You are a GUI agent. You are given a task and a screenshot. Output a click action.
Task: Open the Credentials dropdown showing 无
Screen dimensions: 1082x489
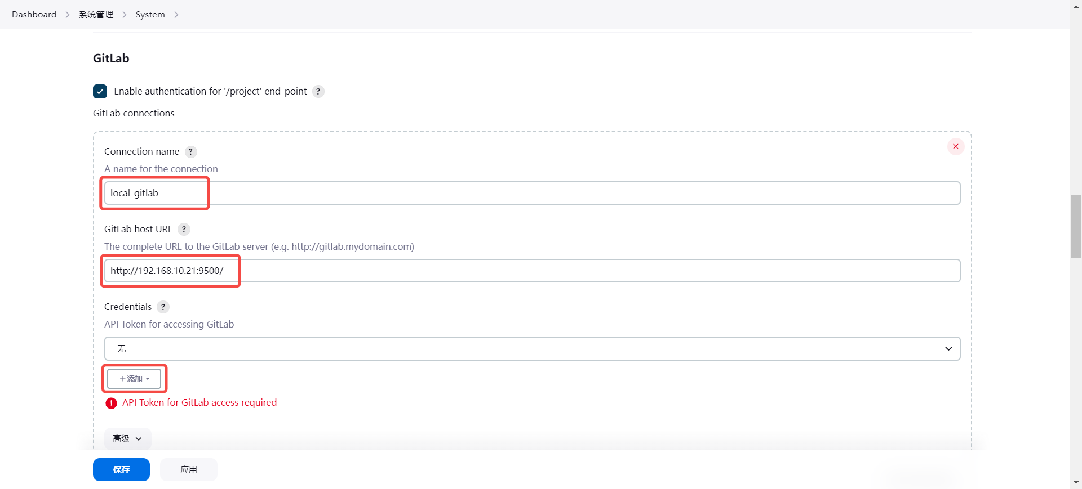pos(532,349)
